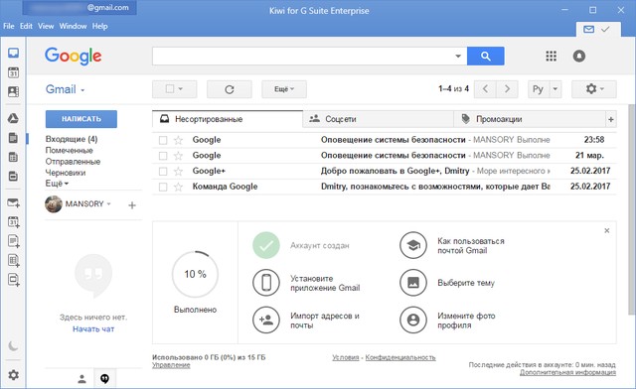Open Kiwi settings gear at sidebar bottom
Image resolution: width=636 pixels, height=389 pixels.
(x=13, y=375)
